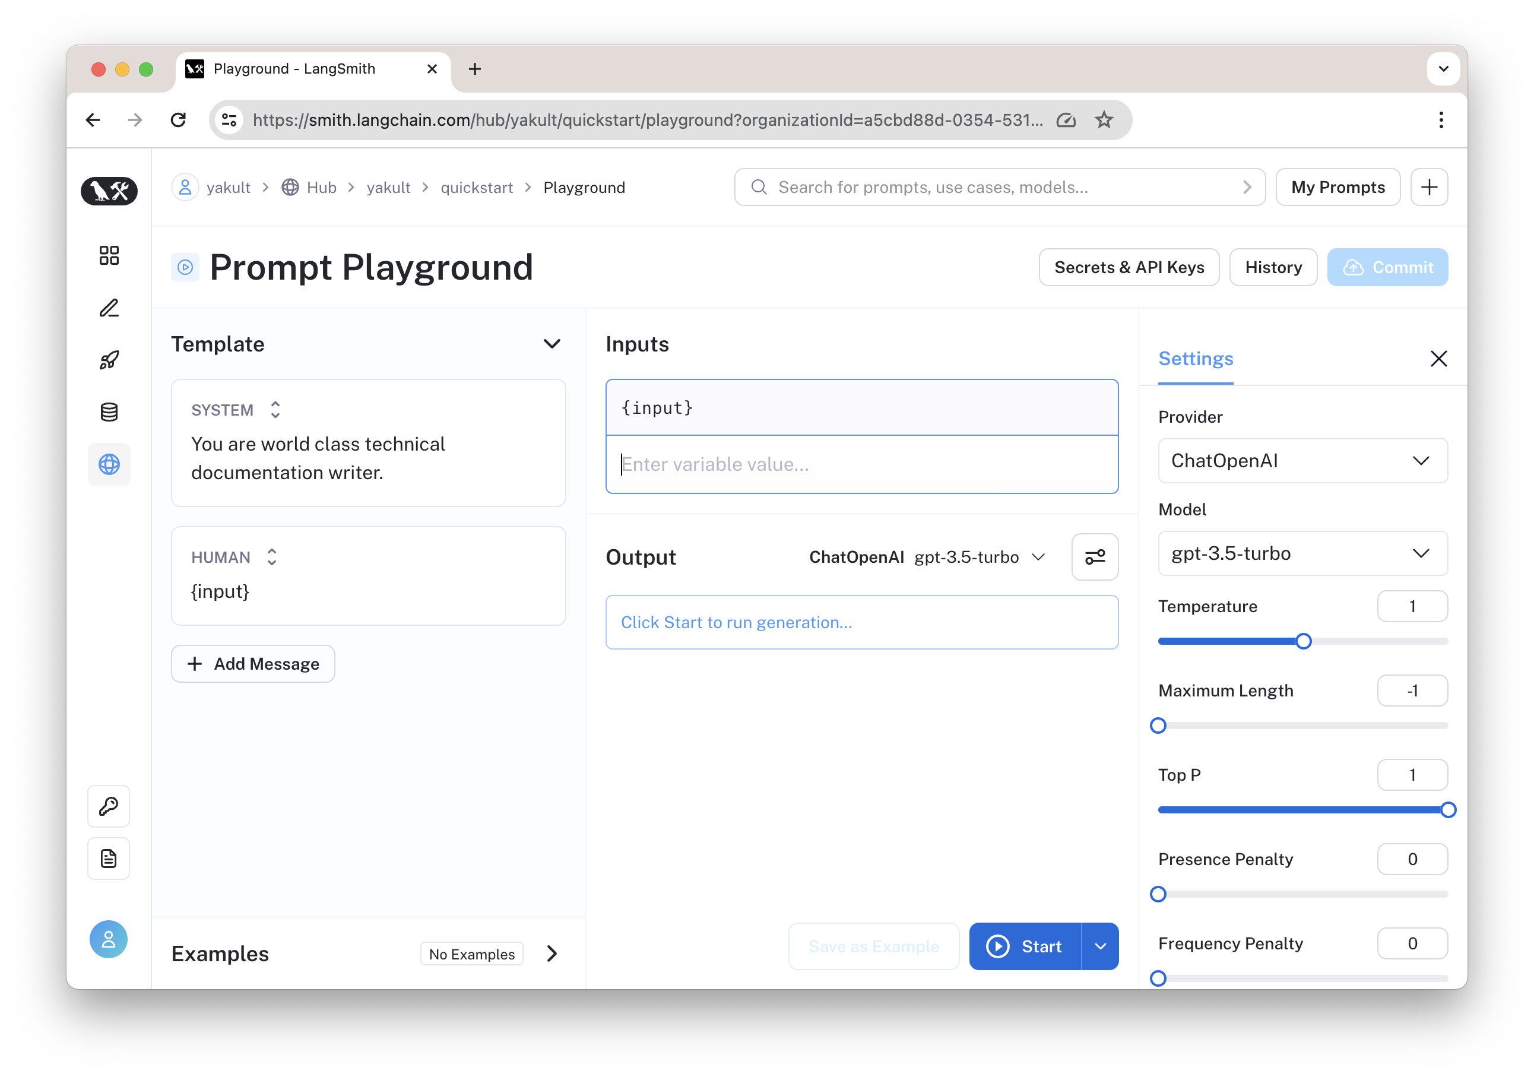
Task: Open the annotation pencil icon in sidebar
Action: click(x=109, y=308)
